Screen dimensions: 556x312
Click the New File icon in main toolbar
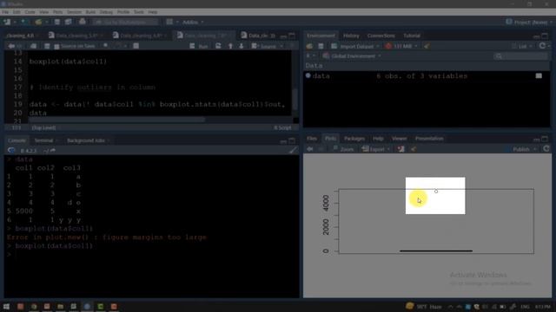coord(7,22)
